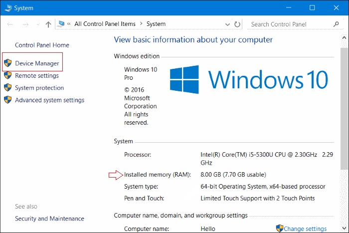
Task: Click the vertical scrollbar thumb
Action: (345, 109)
